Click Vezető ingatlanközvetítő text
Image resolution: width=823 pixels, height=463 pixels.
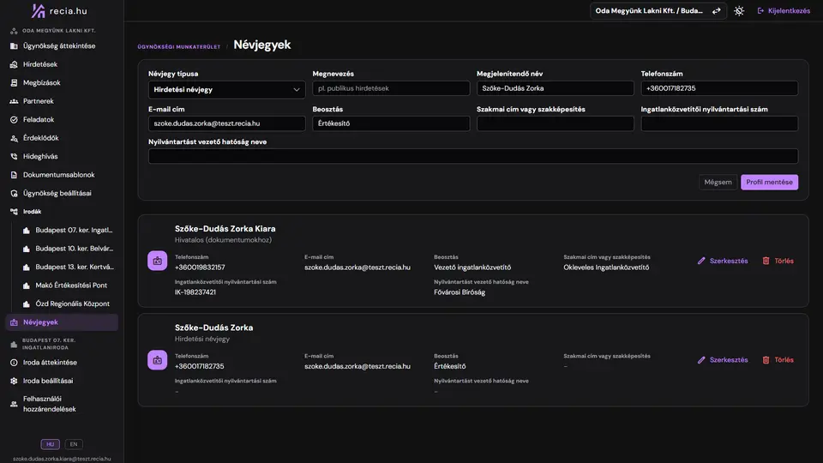pyautogui.click(x=472, y=268)
